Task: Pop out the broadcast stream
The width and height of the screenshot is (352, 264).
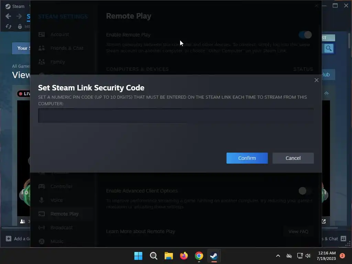Action: pyautogui.click(x=323, y=221)
